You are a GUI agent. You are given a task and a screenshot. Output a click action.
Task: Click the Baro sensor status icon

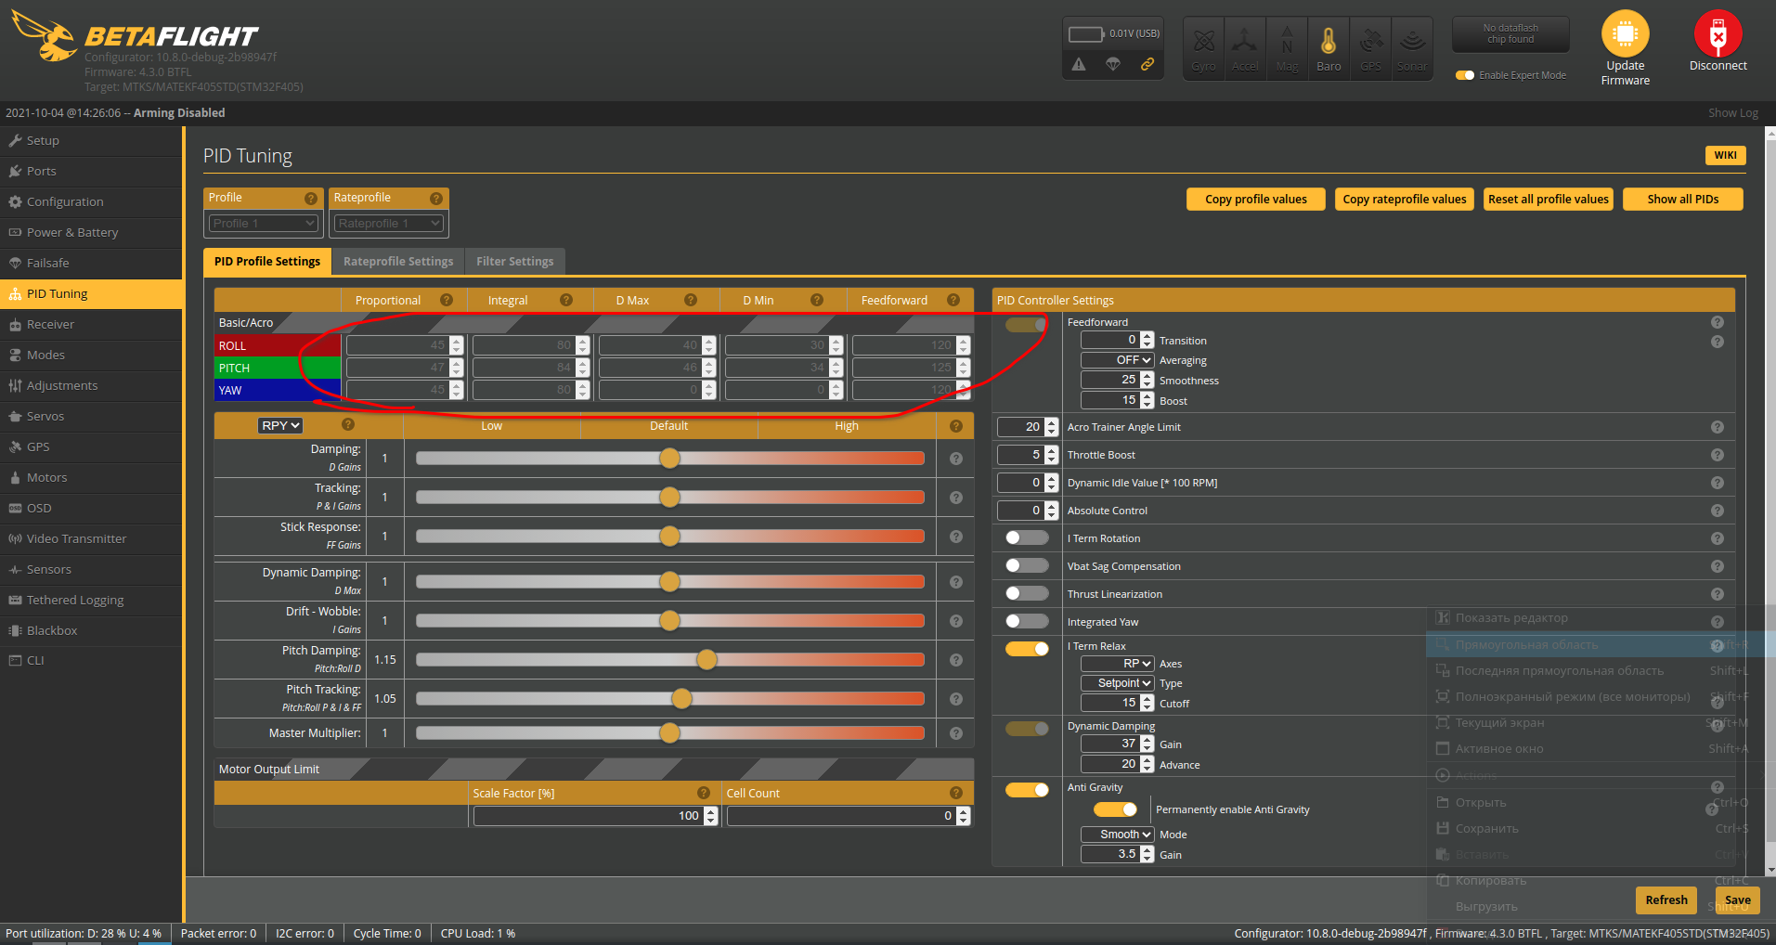pyautogui.click(x=1329, y=48)
